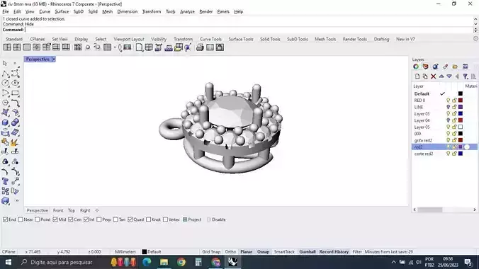Screen dimensions: 479x269
Task: Switch to the Solid Tools toolbar tab
Action: tap(270, 39)
